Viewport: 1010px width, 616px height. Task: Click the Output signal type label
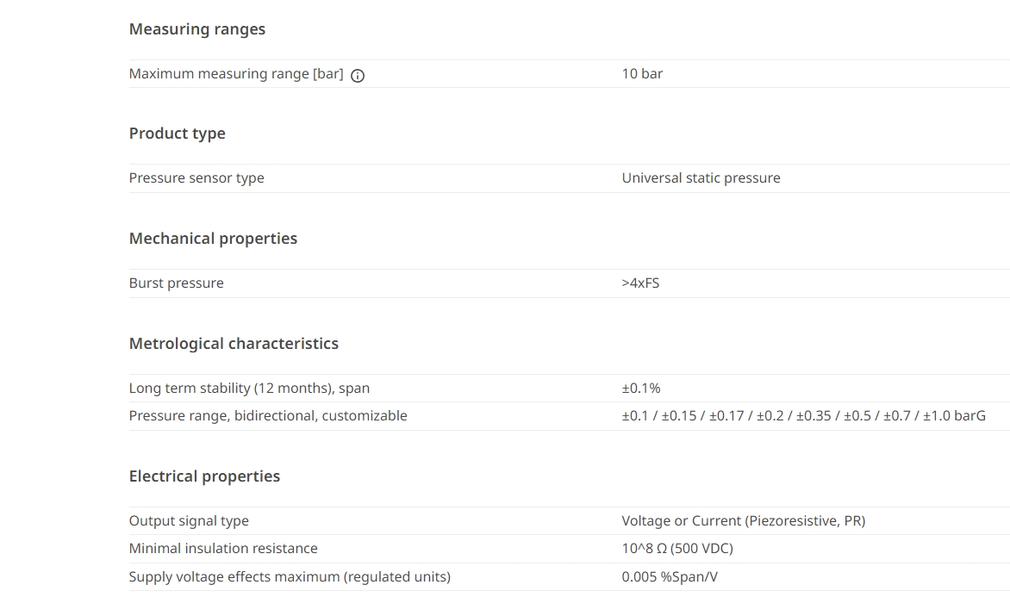pos(189,520)
